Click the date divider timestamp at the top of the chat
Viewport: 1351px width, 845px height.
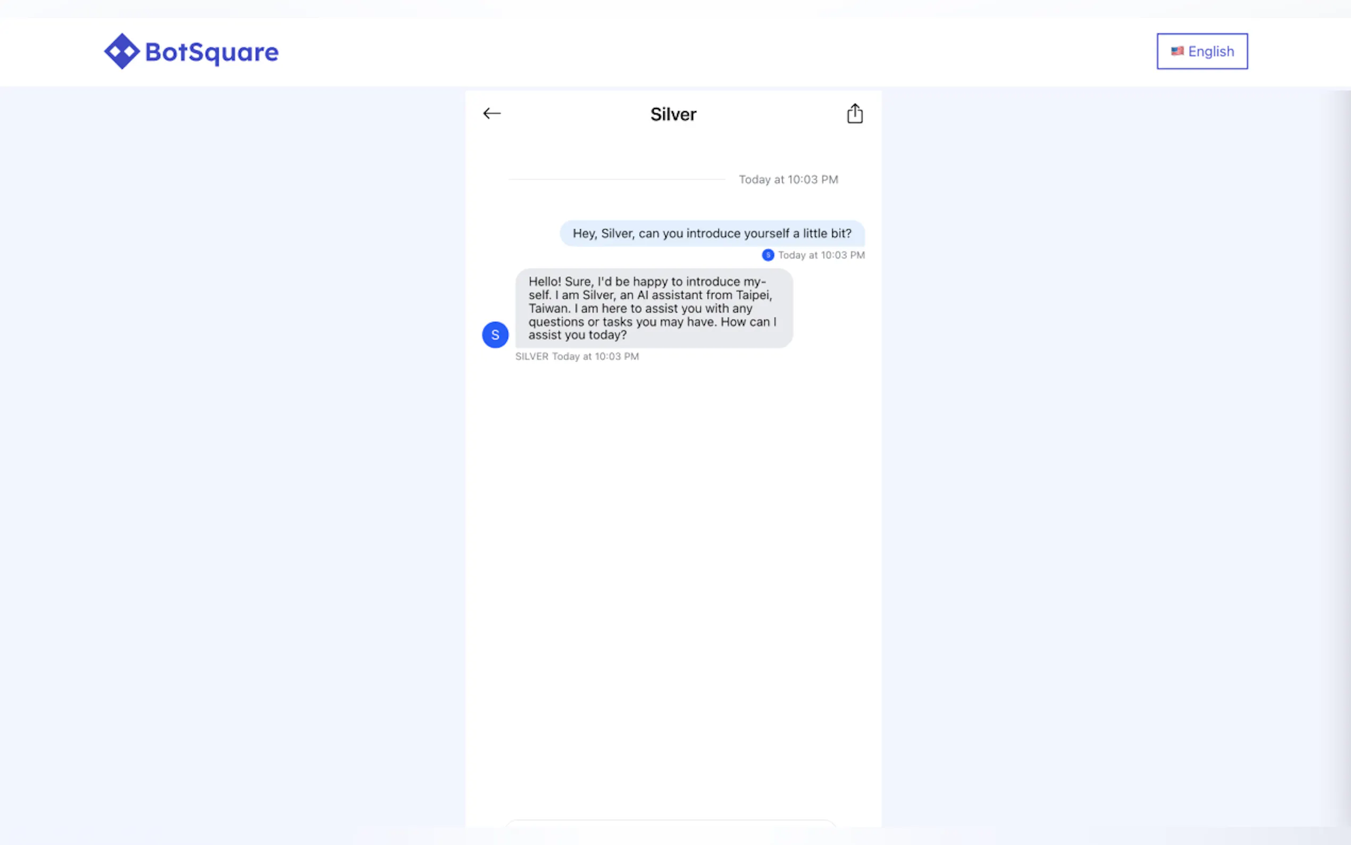pos(788,180)
